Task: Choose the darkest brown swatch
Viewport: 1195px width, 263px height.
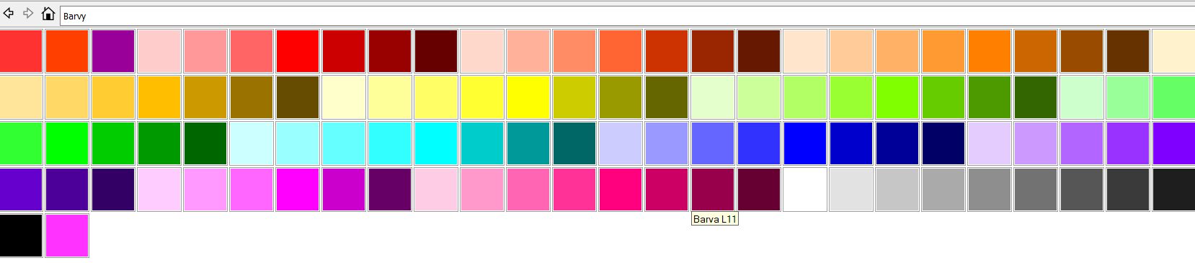Action: click(1128, 51)
